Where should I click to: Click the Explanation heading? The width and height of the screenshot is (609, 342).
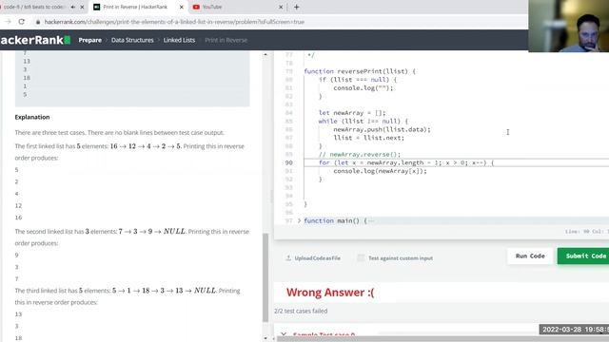point(32,117)
